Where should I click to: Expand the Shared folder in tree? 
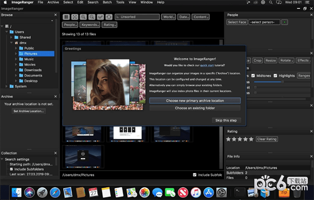12,37
